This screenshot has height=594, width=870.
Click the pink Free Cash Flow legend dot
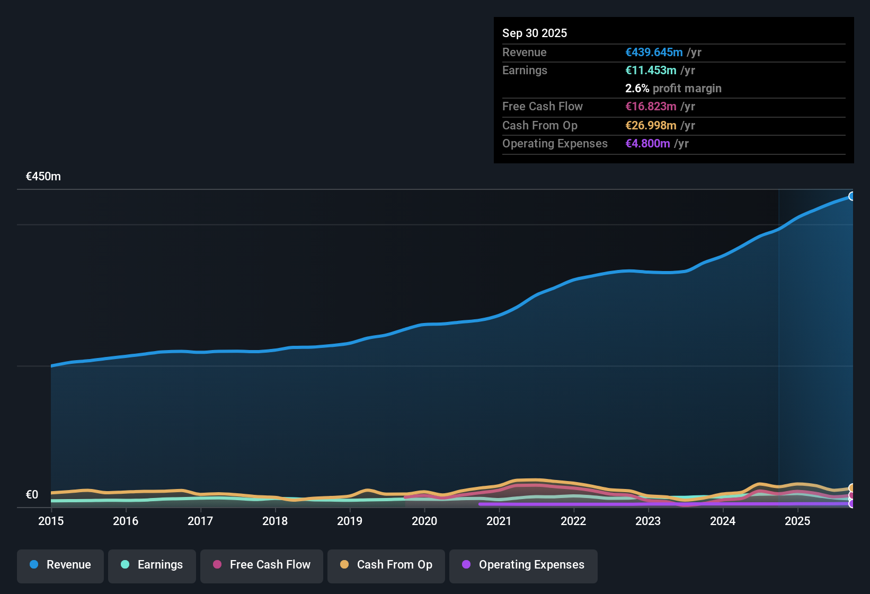pyautogui.click(x=216, y=565)
